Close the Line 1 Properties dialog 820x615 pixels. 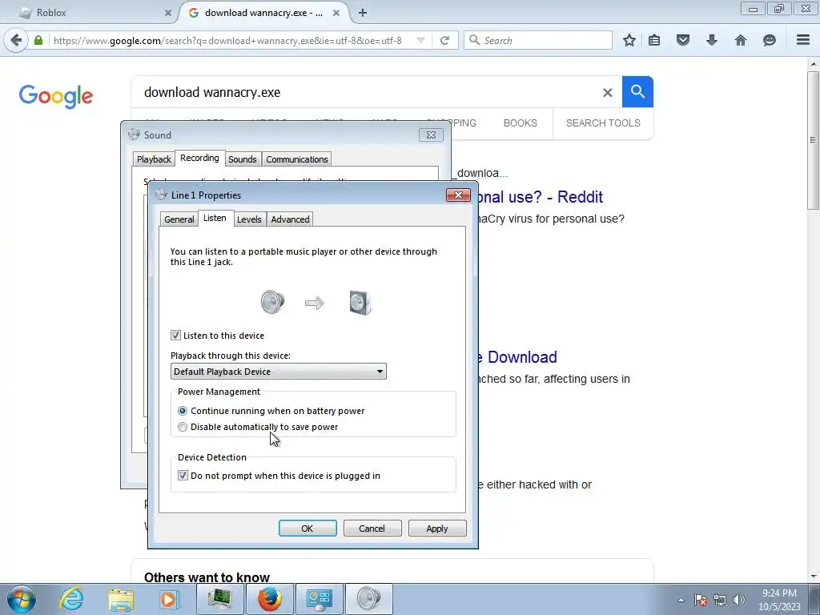(x=458, y=195)
